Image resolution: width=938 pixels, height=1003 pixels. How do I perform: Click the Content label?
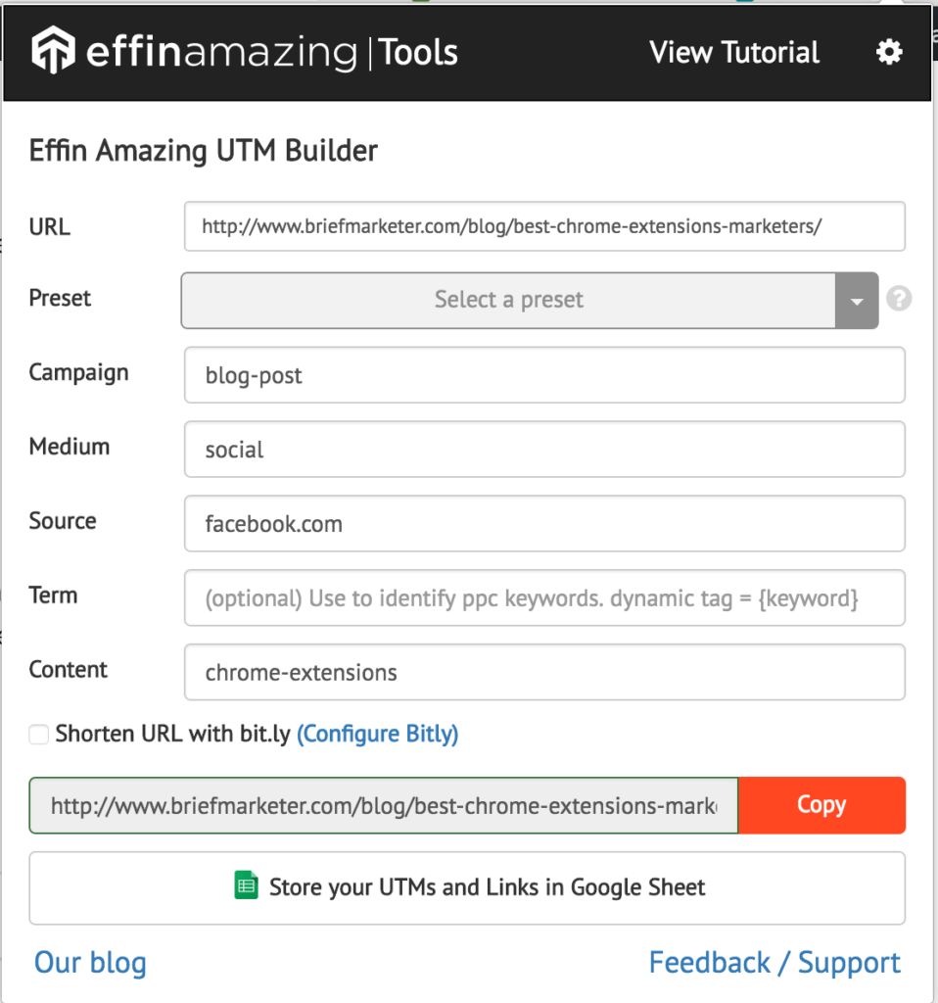[68, 669]
